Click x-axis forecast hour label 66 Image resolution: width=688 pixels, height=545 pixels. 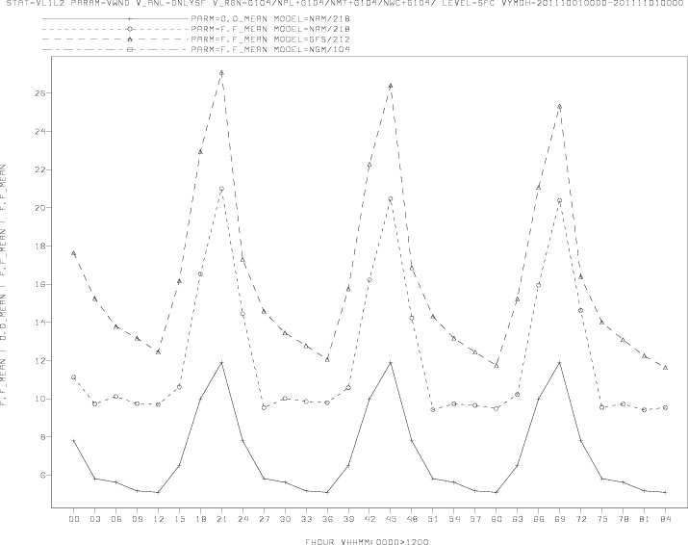[539, 519]
